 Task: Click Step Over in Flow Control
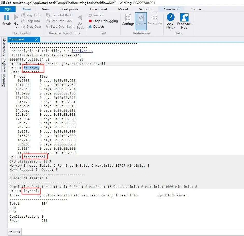tap(31, 27)
